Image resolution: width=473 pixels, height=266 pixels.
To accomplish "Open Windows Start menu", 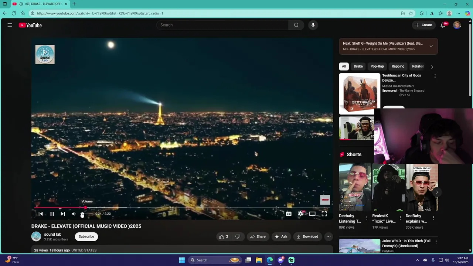I will click(182, 260).
